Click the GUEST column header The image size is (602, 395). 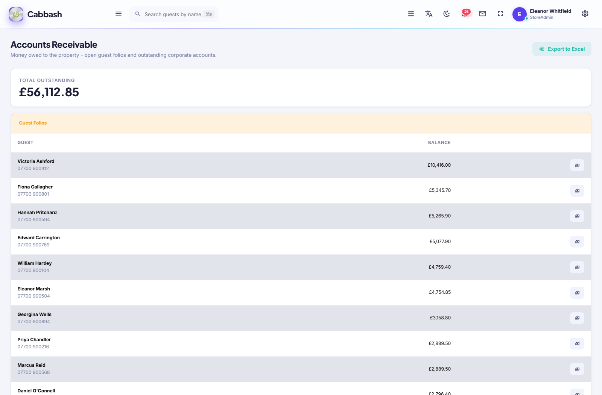coord(25,143)
